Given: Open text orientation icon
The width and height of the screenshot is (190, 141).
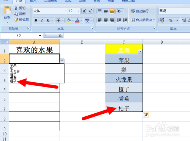Looking at the screenshot, I should [119, 11].
